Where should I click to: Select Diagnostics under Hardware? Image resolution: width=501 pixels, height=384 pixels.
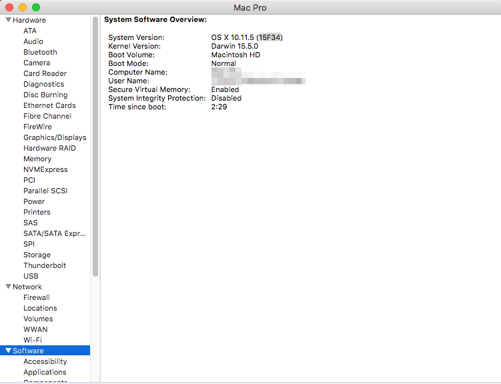(x=44, y=84)
